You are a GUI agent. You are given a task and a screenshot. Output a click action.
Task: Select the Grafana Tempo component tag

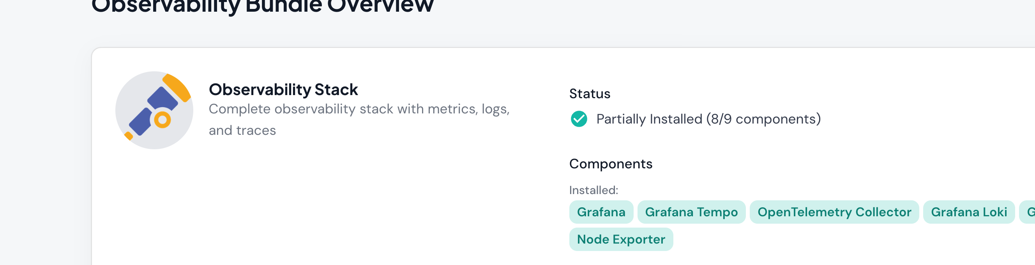[x=691, y=212]
